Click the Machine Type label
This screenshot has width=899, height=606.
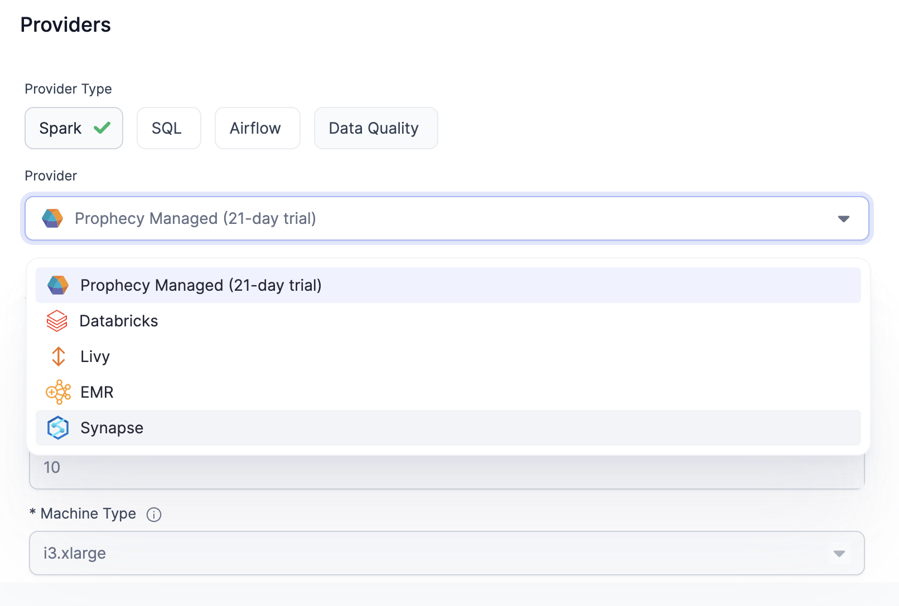(88, 514)
